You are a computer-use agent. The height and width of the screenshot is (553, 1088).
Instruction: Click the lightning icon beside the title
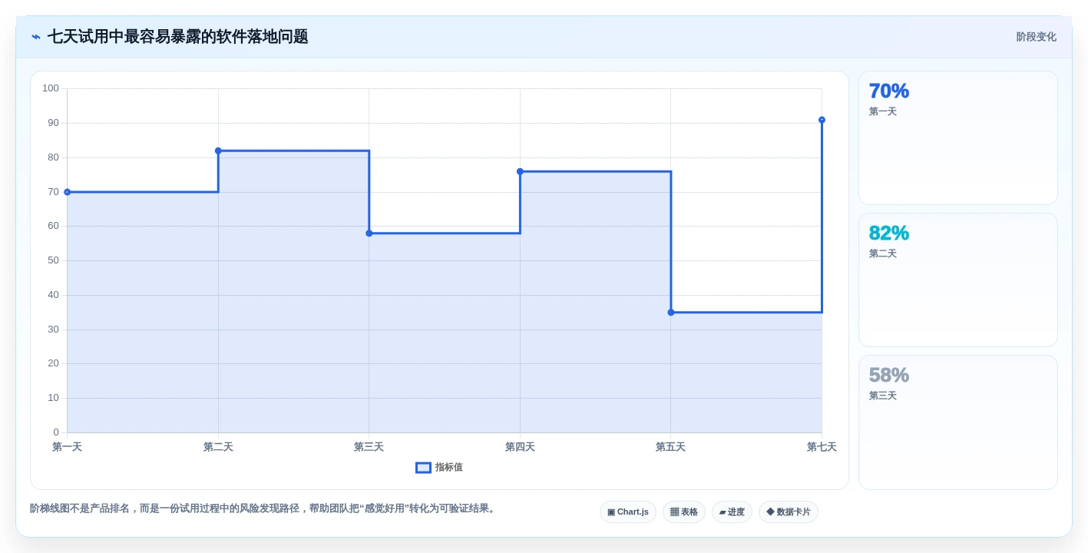36,37
